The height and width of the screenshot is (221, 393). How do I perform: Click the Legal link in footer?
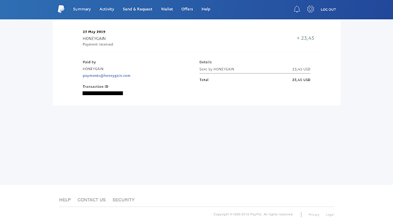(330, 215)
